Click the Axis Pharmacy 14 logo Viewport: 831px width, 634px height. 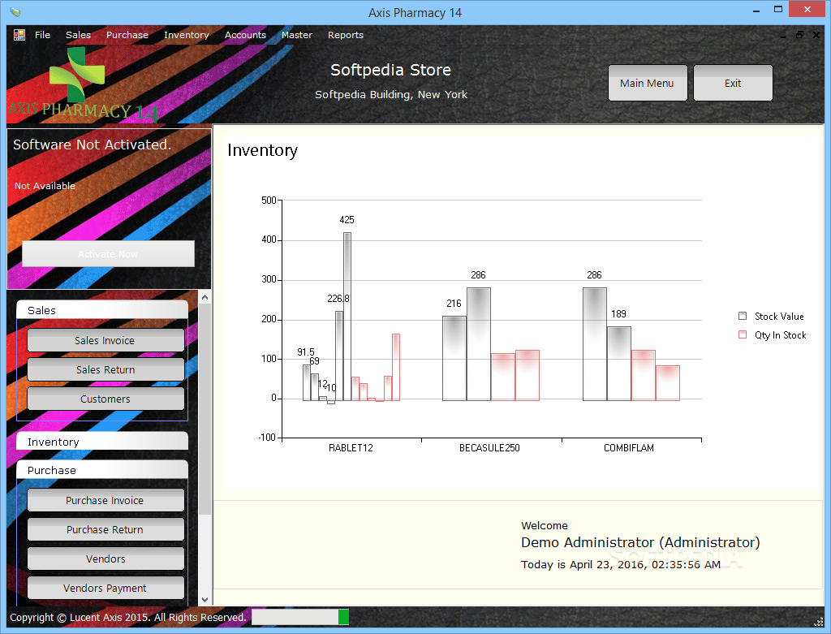84,84
